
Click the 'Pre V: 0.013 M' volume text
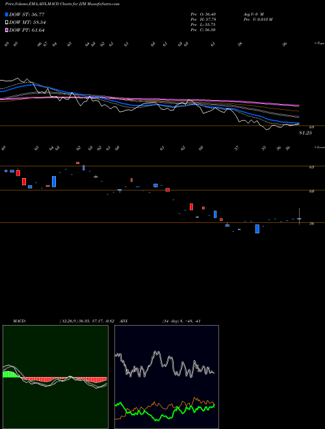(258, 19)
